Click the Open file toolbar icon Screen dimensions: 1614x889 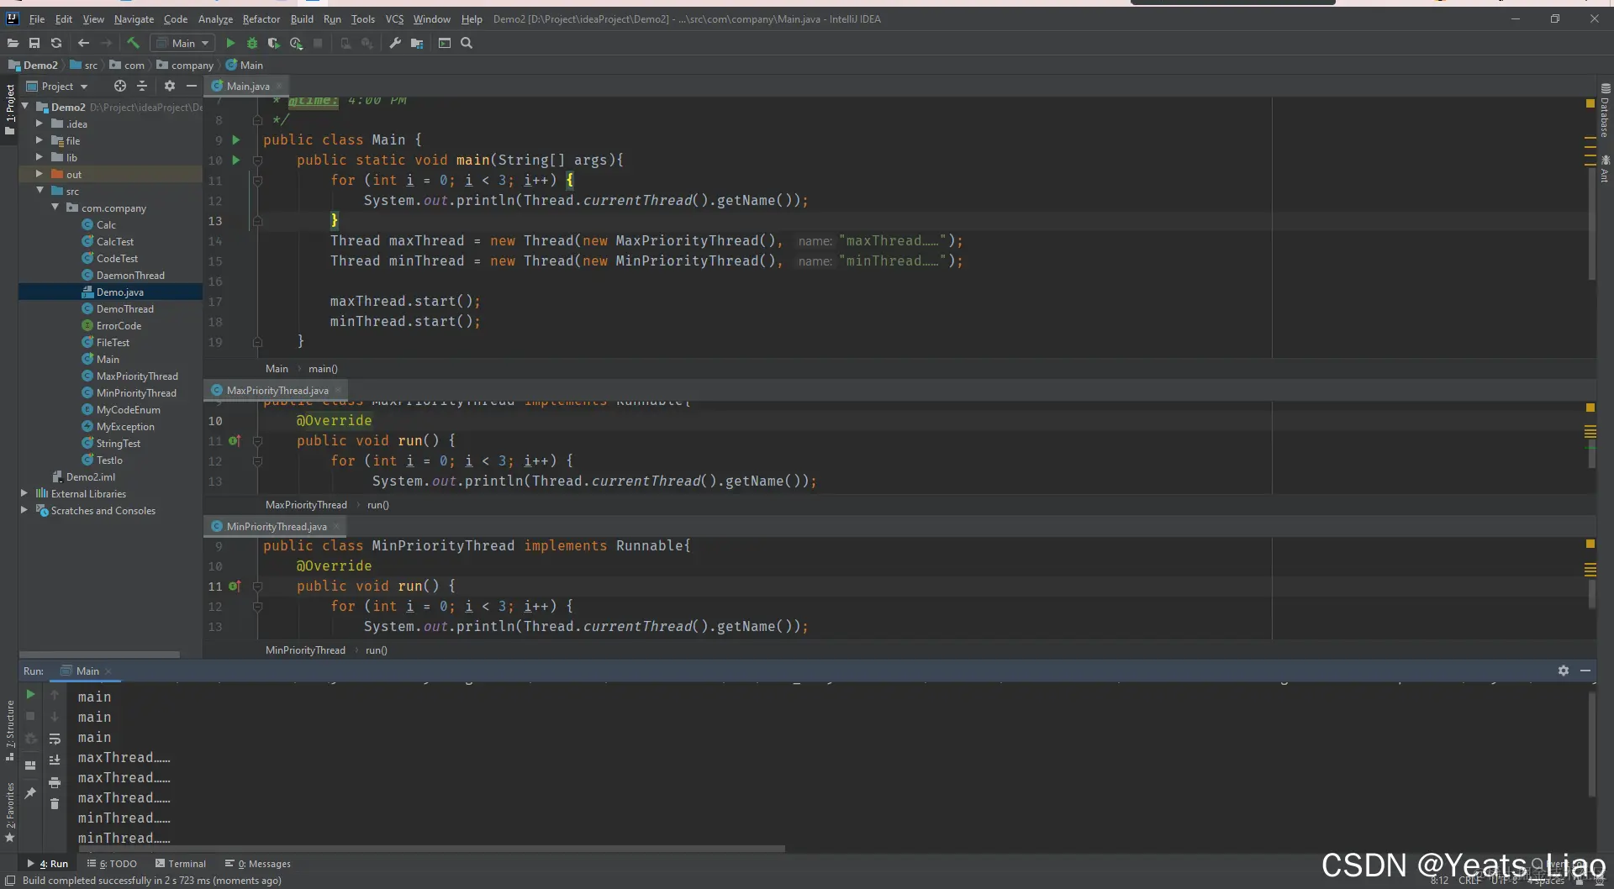click(13, 43)
